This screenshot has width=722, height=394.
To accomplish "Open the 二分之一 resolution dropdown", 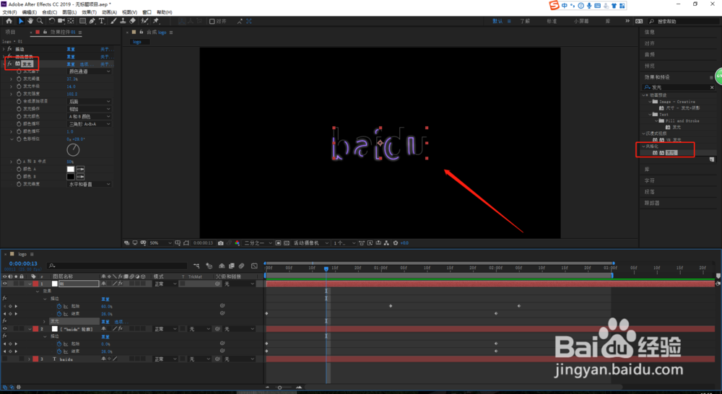I will [x=258, y=243].
